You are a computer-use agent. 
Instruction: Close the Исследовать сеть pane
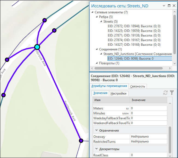click(174, 5)
